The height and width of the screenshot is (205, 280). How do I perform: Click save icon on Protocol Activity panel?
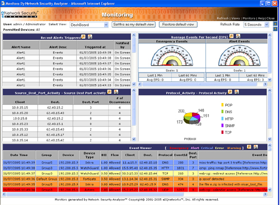(237, 92)
